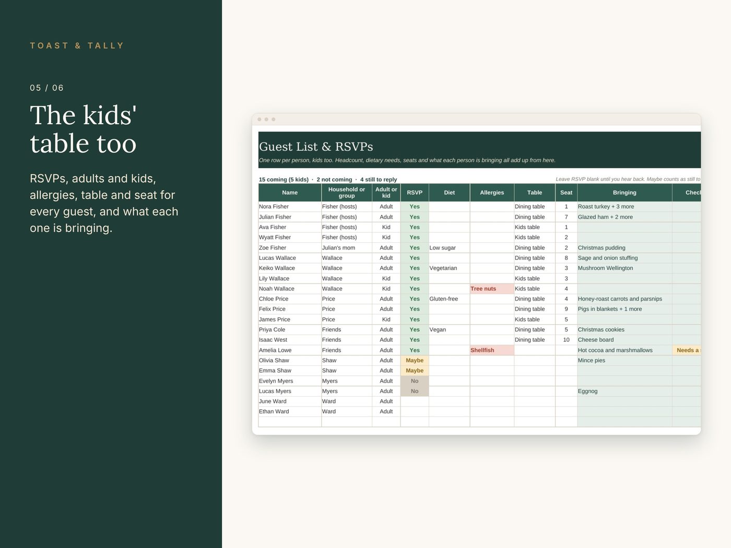731x548 pixels.
Task: Select the 'Zoe Fisher' name cell
Action: (x=290, y=248)
